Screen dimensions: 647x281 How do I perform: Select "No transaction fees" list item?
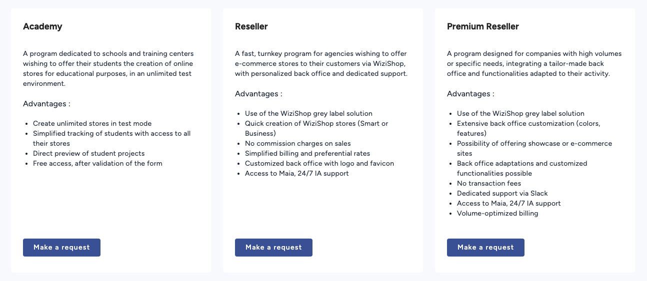pyautogui.click(x=489, y=183)
